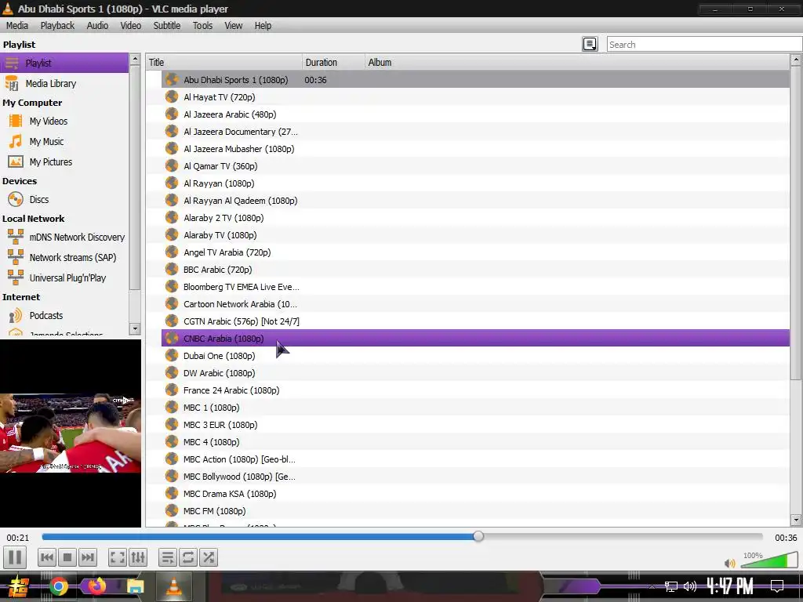Toggle loop mode button
Viewport: 803px width, 602px height.
pos(188,557)
